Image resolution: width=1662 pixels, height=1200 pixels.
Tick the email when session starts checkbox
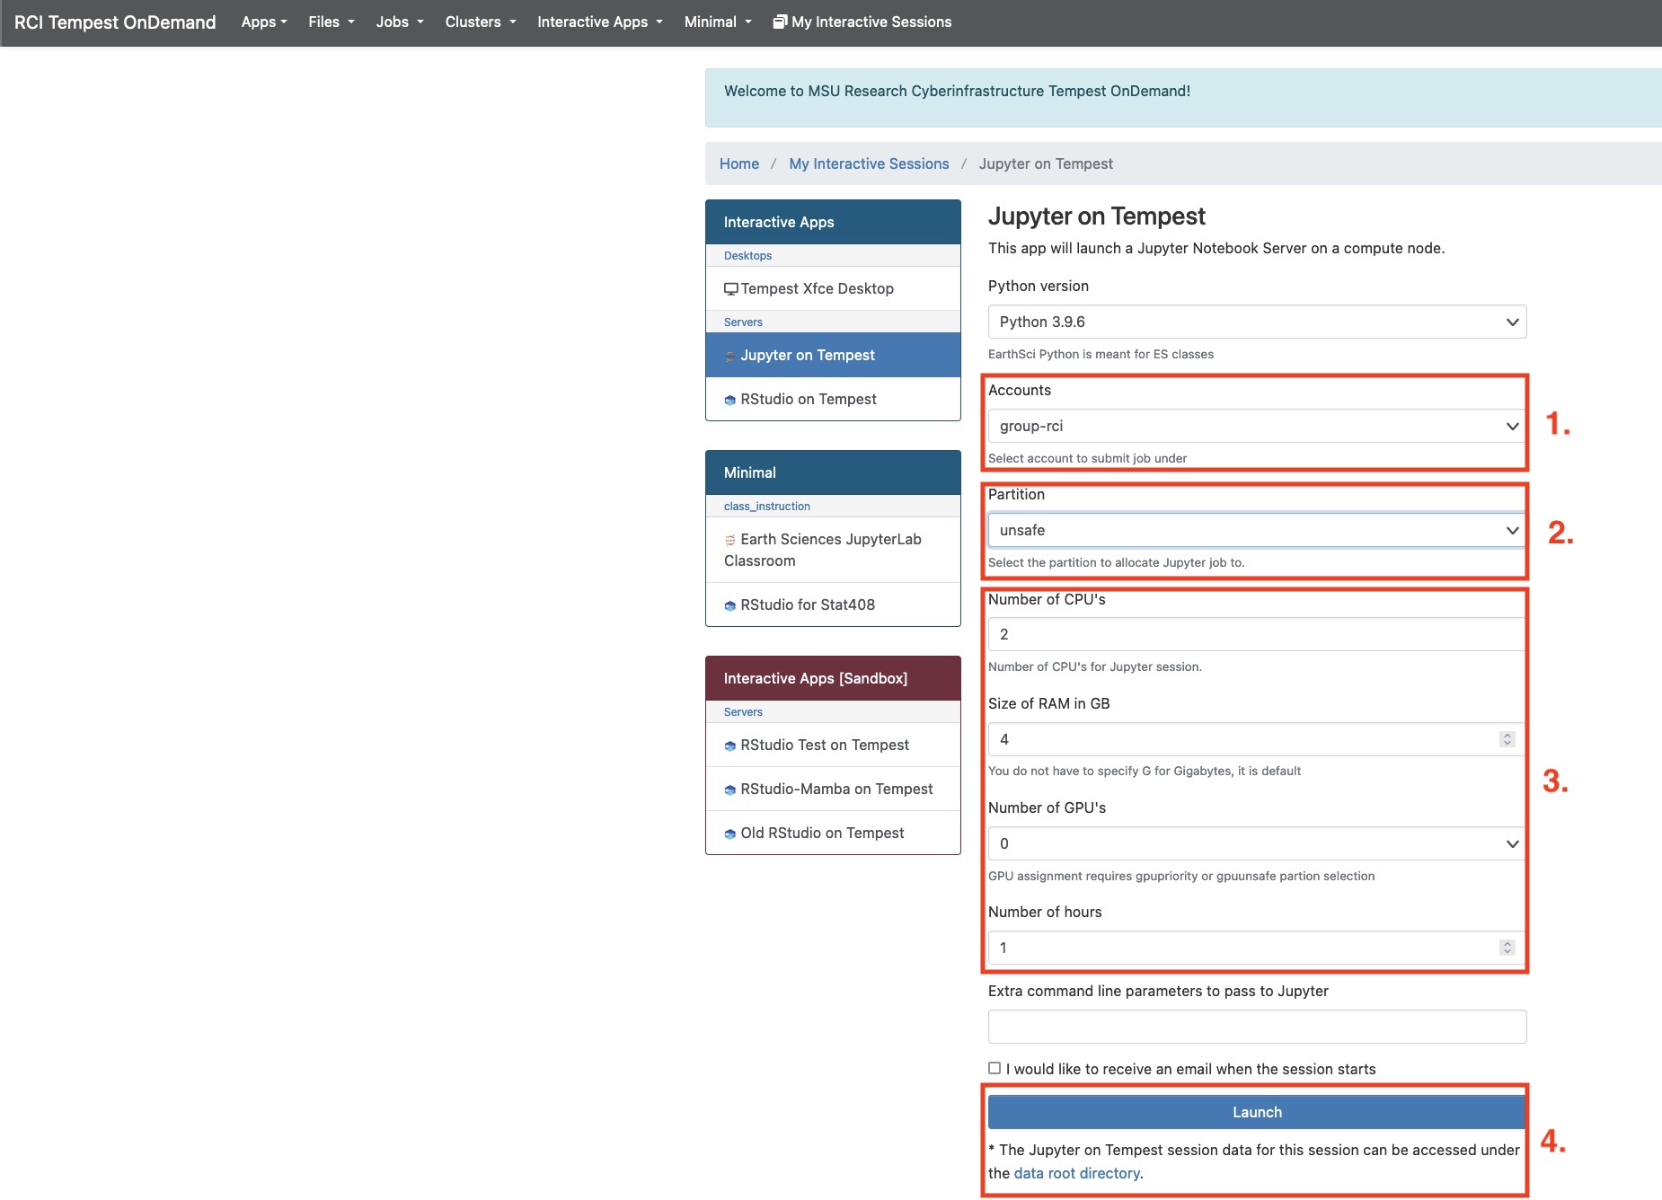(x=995, y=1068)
